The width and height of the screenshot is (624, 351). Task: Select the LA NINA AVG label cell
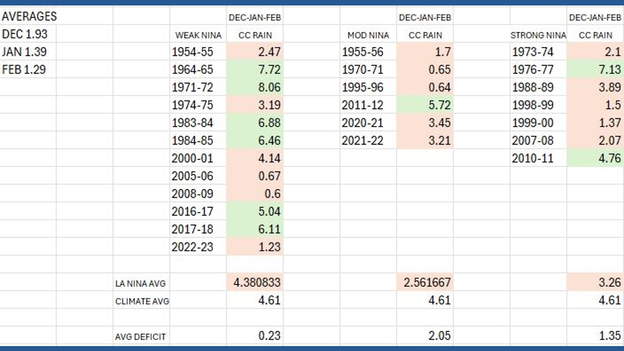(x=141, y=283)
